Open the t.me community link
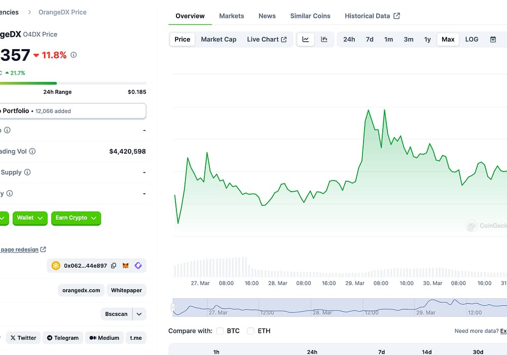This screenshot has height=355, width=507. pyautogui.click(x=136, y=338)
